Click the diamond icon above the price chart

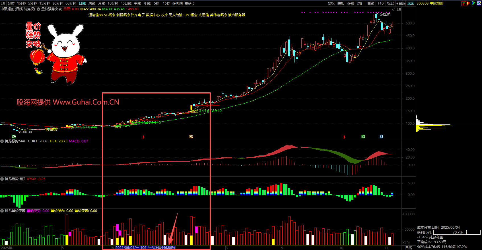[394, 9]
